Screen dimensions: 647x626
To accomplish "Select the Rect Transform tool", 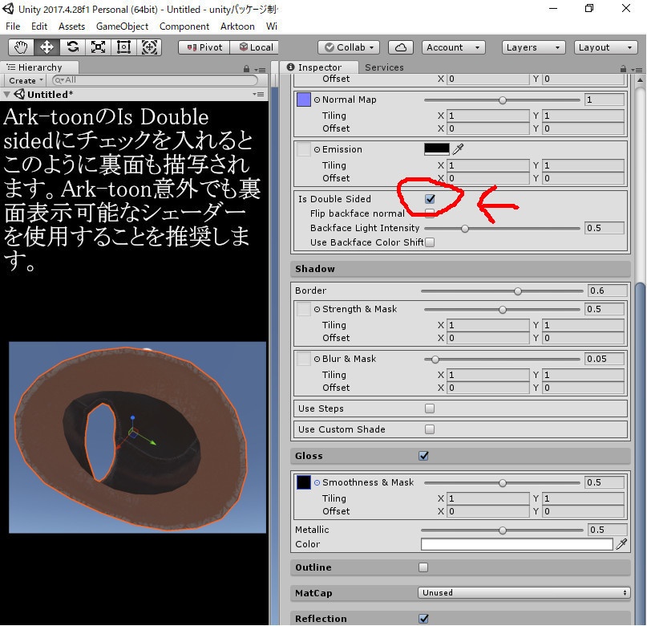I will coord(123,47).
